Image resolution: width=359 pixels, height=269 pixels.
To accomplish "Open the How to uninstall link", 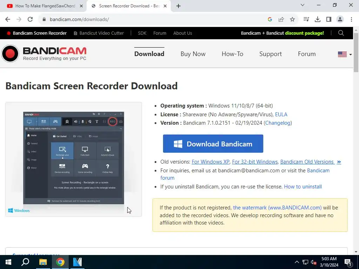I will tap(303, 186).
